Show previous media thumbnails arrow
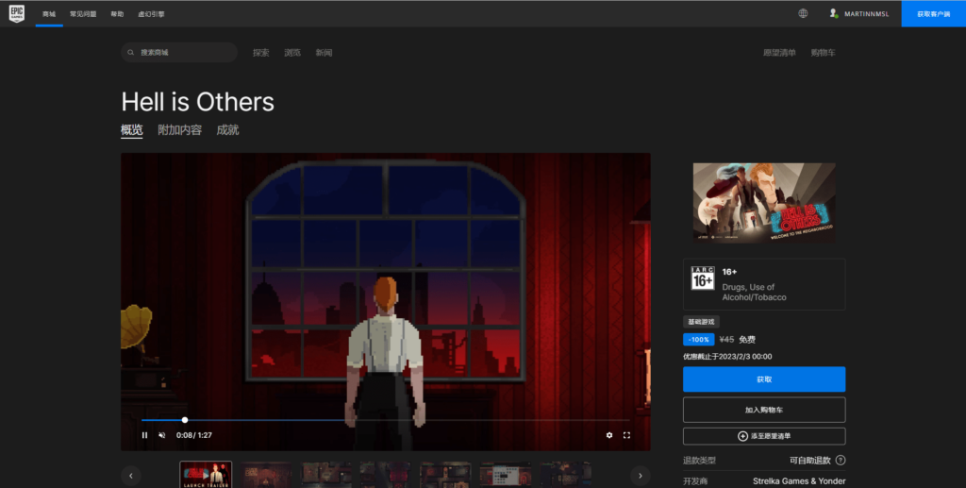This screenshot has width=966, height=488. (x=132, y=475)
